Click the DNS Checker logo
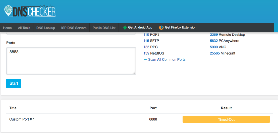This screenshot has height=133, width=278. [30, 11]
